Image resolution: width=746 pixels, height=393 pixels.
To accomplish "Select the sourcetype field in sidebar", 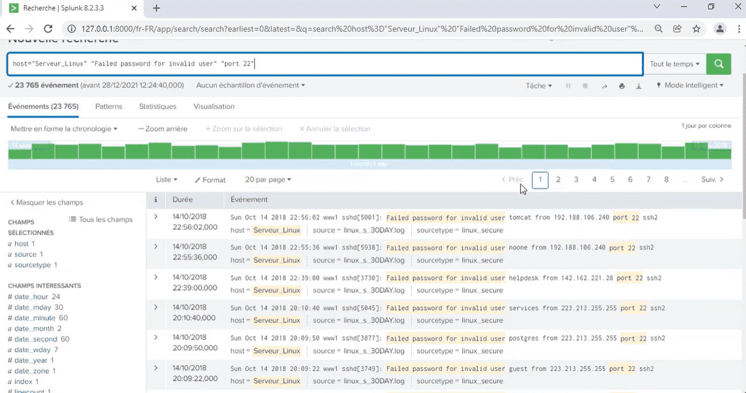I will (x=32, y=265).
